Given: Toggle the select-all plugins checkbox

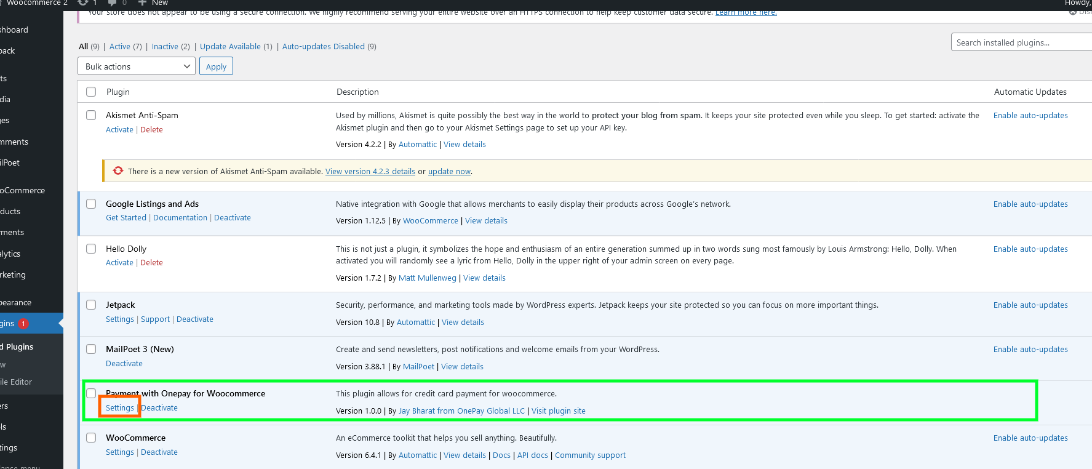Looking at the screenshot, I should (x=91, y=92).
